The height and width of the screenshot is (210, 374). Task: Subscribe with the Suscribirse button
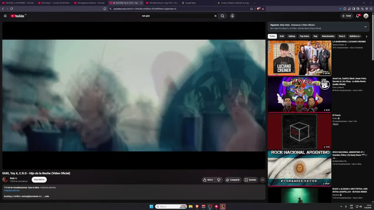click(x=39, y=180)
